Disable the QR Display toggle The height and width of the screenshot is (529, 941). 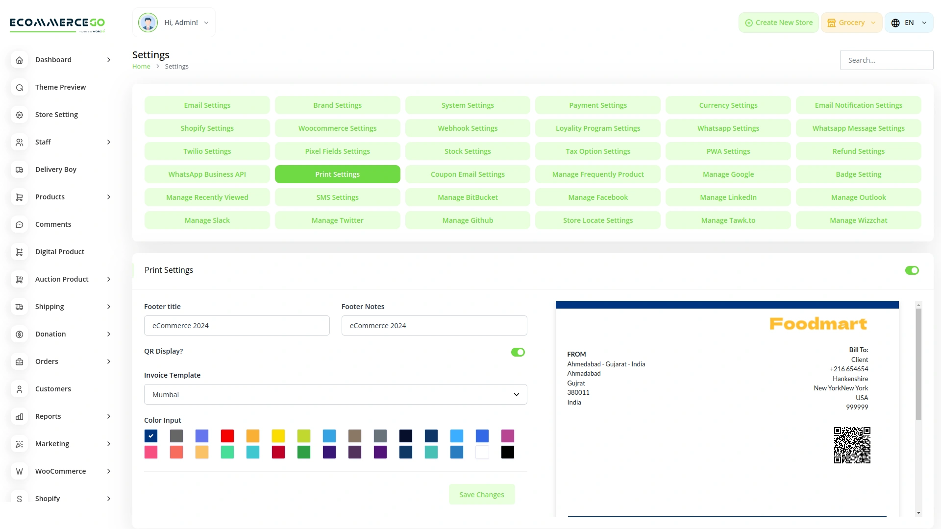pyautogui.click(x=518, y=352)
